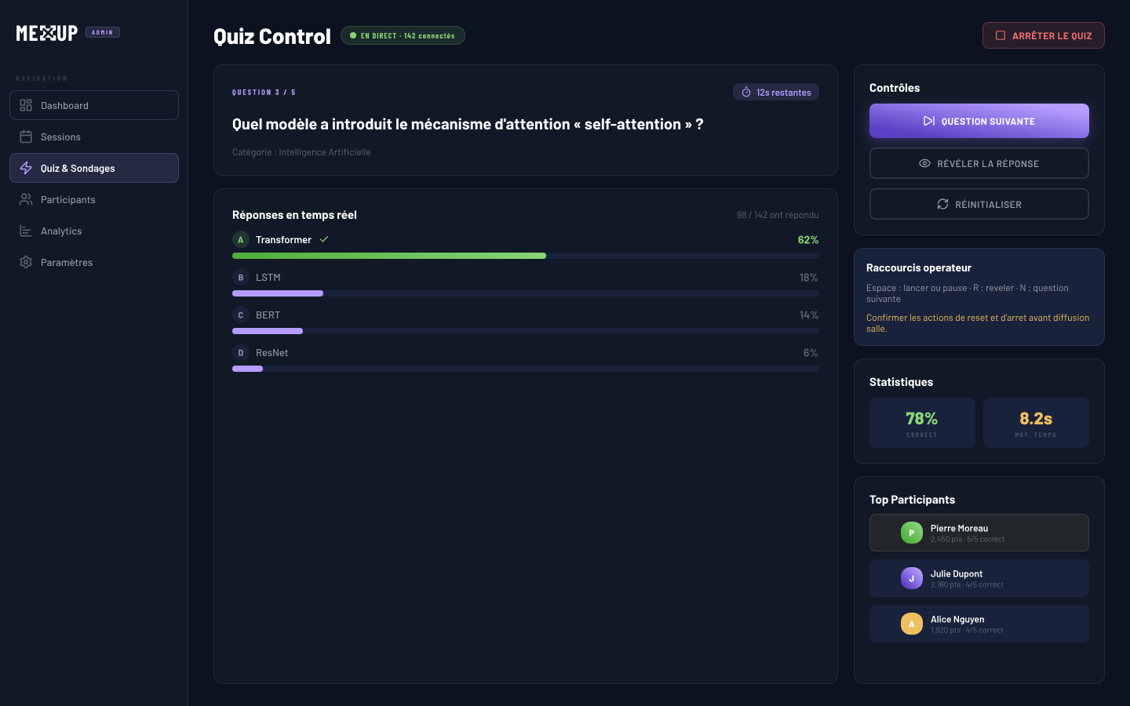Click the 14% value for BERT
Image resolution: width=1130 pixels, height=706 pixels.
pyautogui.click(x=809, y=315)
